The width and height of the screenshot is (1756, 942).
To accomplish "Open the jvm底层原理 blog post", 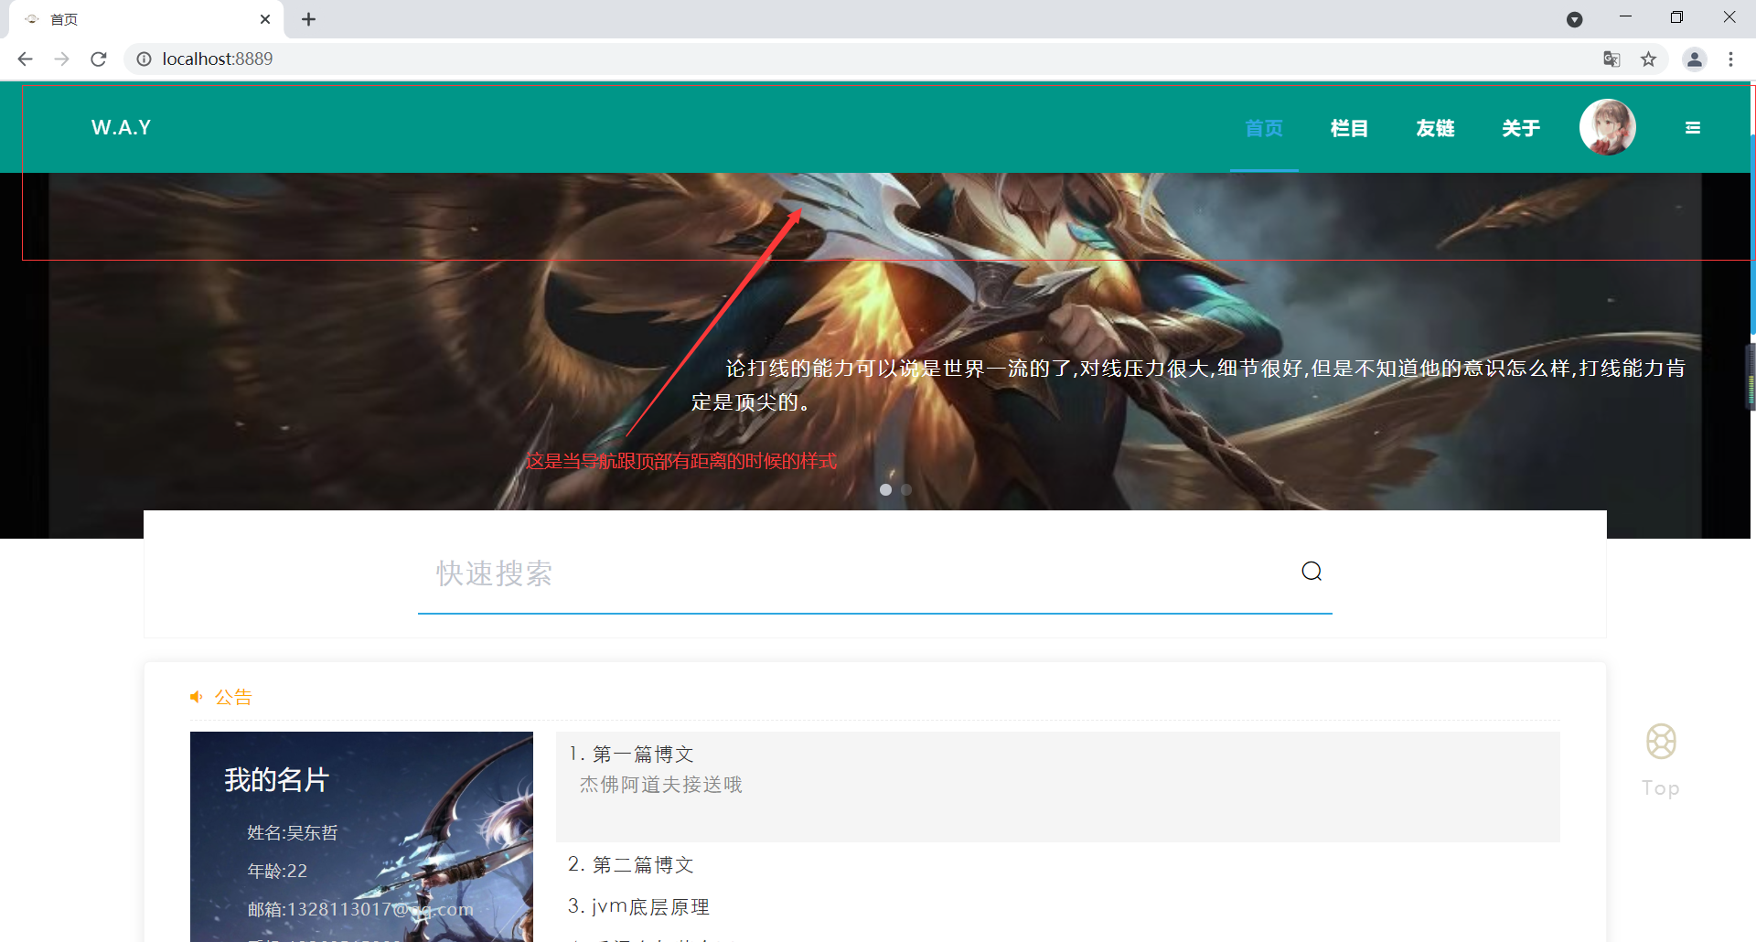I will pos(649,905).
